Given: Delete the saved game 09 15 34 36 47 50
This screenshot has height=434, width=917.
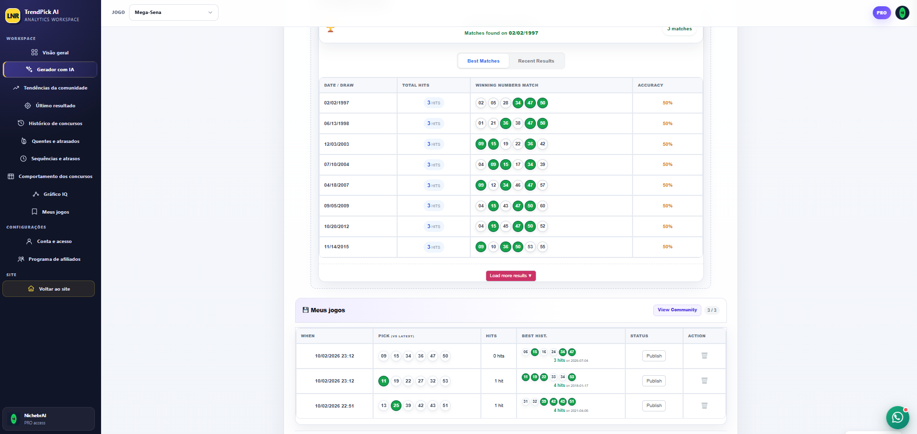Looking at the screenshot, I should [704, 356].
